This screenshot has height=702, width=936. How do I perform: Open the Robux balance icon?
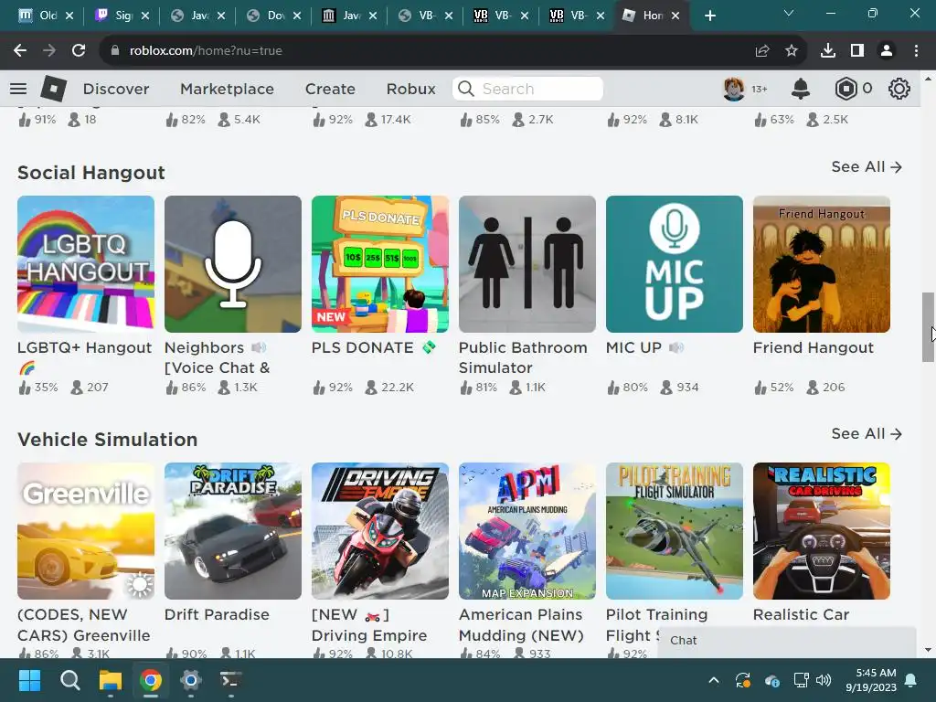click(x=846, y=89)
